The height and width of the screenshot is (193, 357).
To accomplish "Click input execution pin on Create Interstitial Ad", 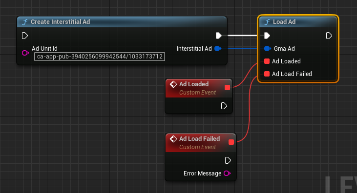I will click(x=24, y=36).
